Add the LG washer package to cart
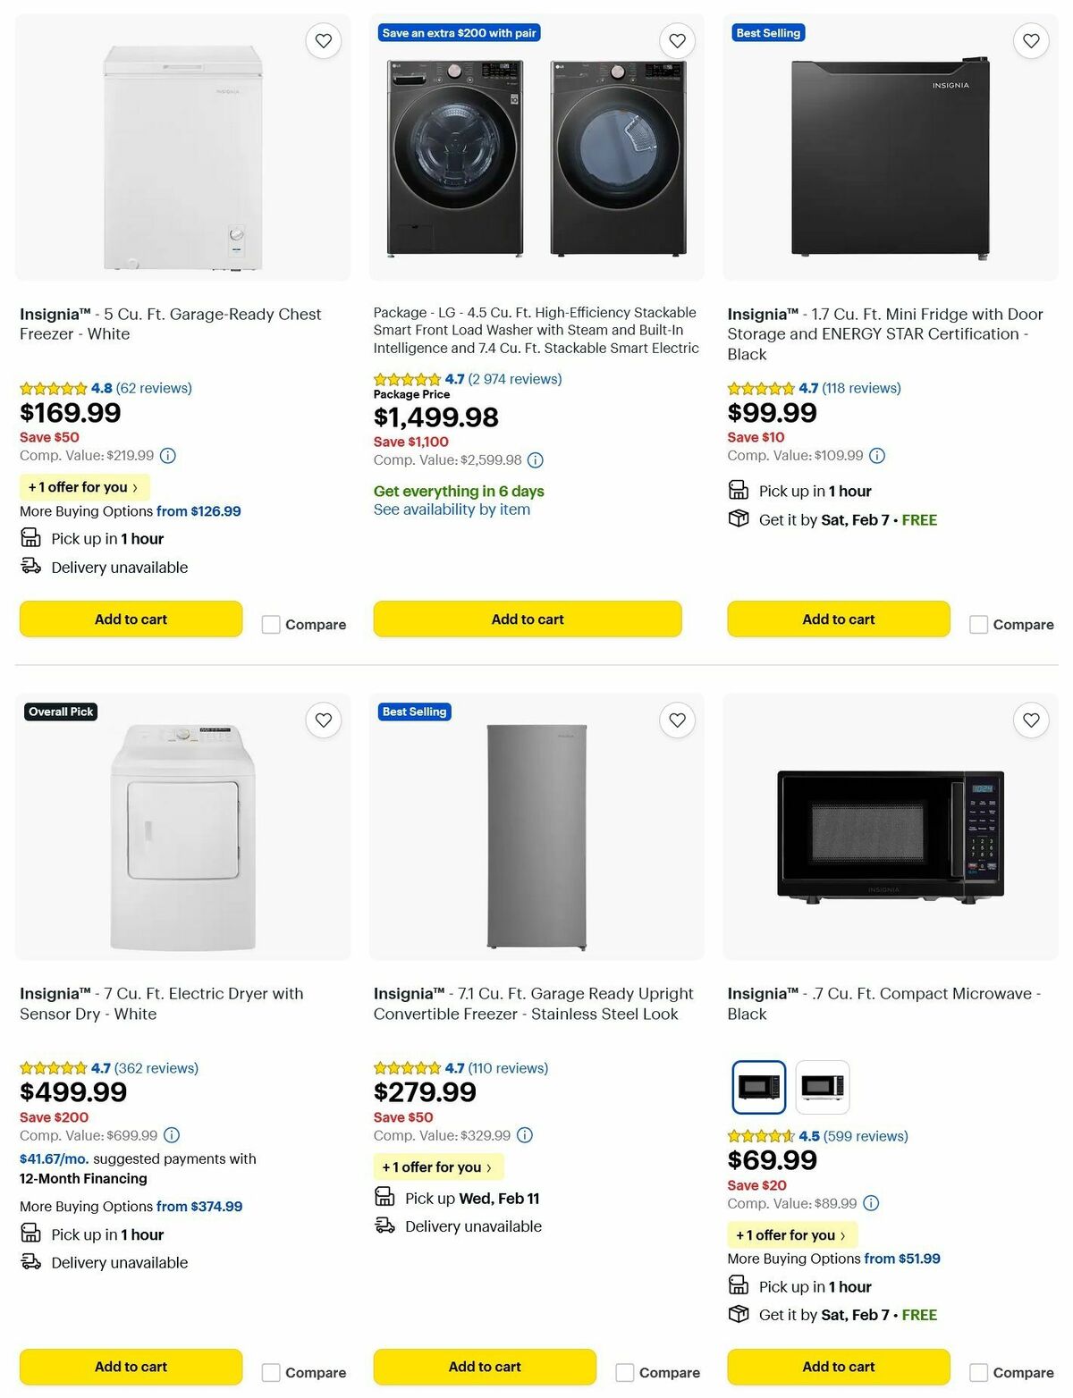The image size is (1073, 1398). pyautogui.click(x=528, y=619)
